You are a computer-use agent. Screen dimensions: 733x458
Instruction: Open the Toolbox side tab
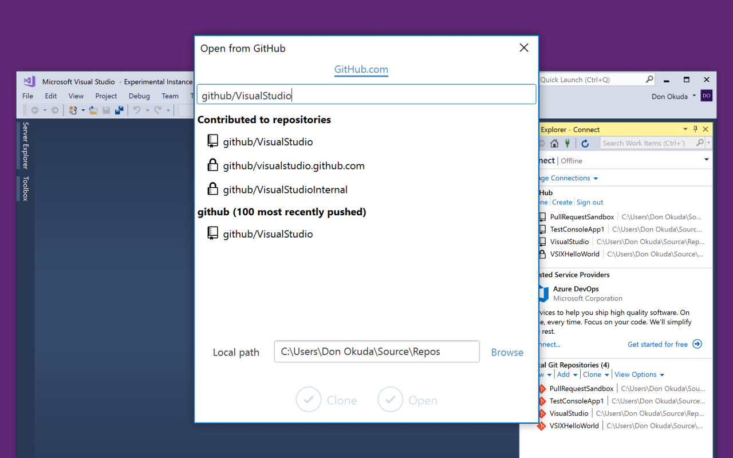coord(25,188)
